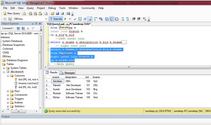Open an Analysis Services XMLA Query

[40, 13]
